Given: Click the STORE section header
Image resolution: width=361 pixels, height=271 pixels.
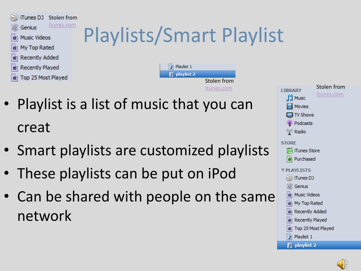Looking at the screenshot, I should 288,143.
